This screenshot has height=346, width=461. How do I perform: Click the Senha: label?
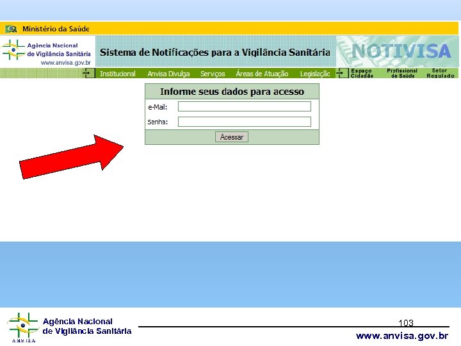[158, 122]
